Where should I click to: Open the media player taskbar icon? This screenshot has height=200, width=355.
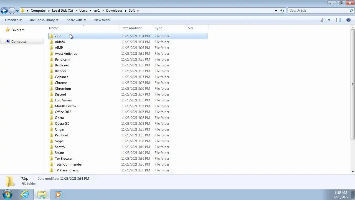tap(58, 194)
